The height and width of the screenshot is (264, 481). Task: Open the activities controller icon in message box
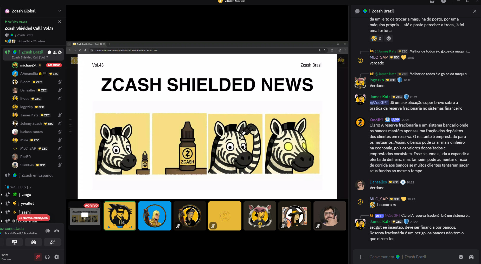tap(471, 257)
